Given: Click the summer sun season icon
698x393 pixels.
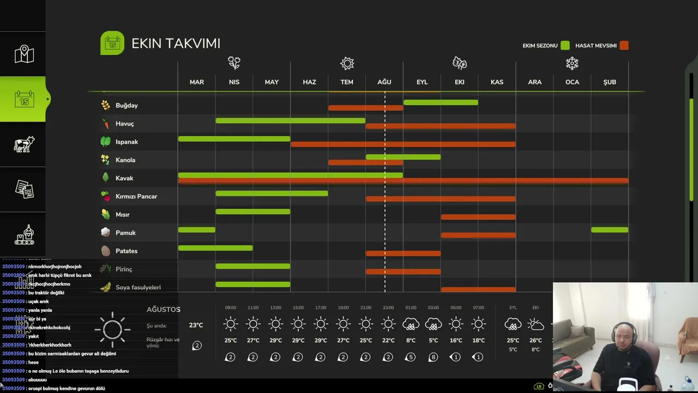Looking at the screenshot, I should pos(347,63).
